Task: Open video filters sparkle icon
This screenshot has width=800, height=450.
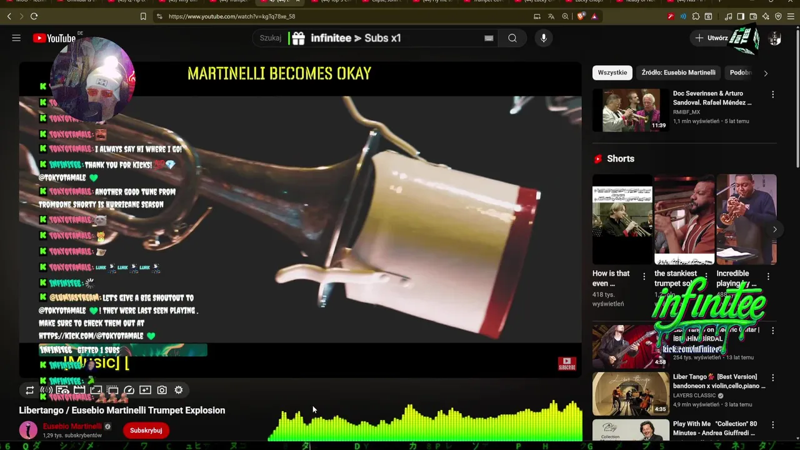Action: [x=146, y=390]
